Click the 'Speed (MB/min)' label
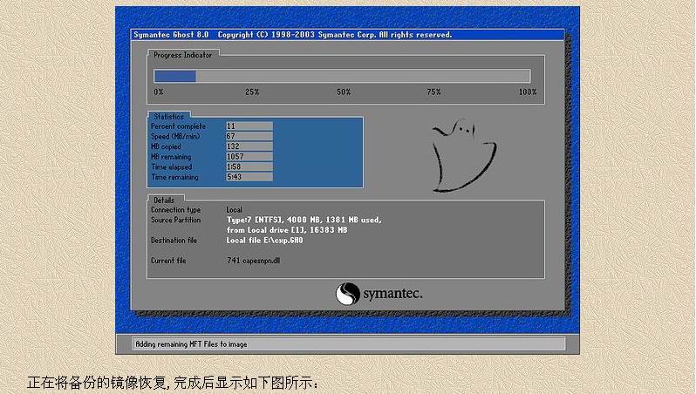Image resolution: width=696 pixels, height=394 pixels. (175, 137)
